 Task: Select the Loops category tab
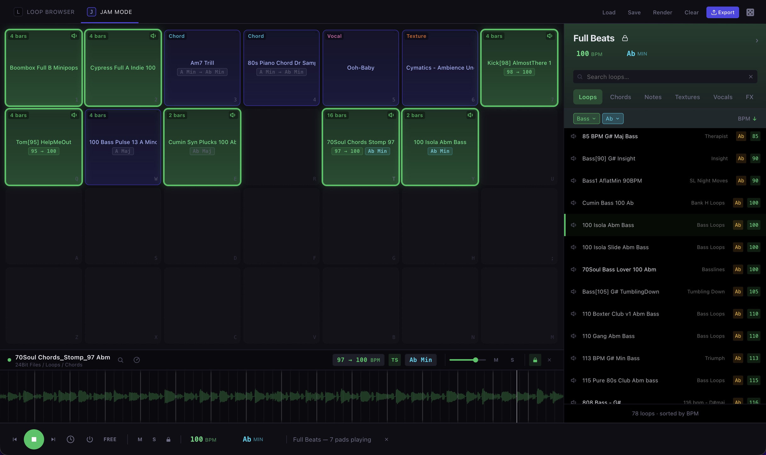coord(587,97)
